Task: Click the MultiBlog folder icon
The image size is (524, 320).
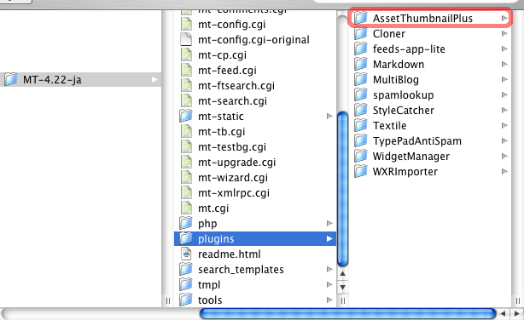Action: pyautogui.click(x=361, y=79)
